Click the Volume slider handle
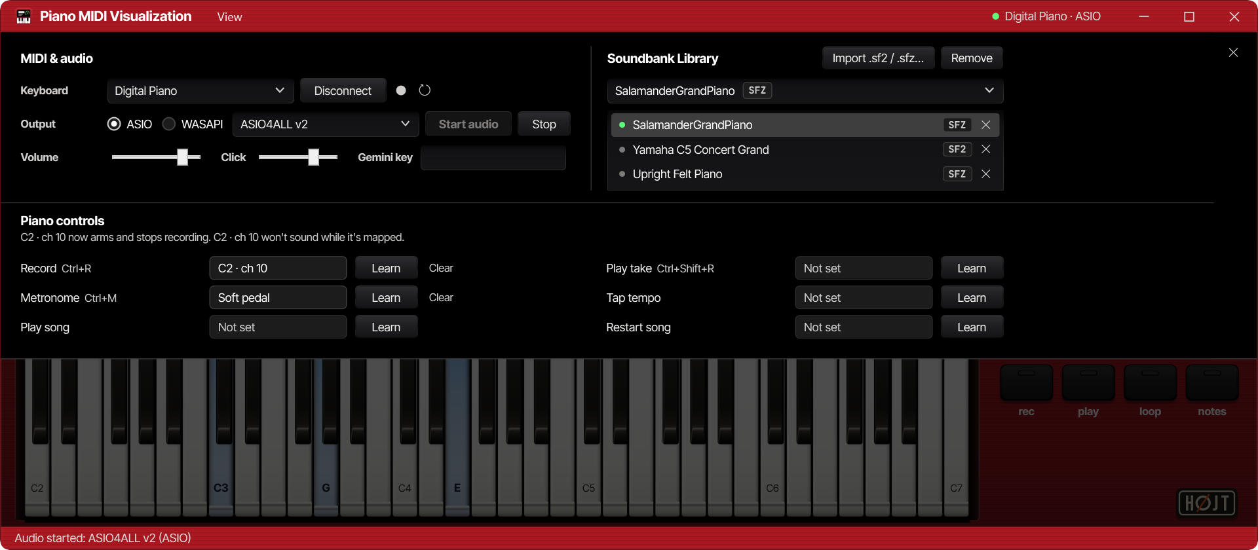This screenshot has width=1258, height=550. click(x=183, y=157)
